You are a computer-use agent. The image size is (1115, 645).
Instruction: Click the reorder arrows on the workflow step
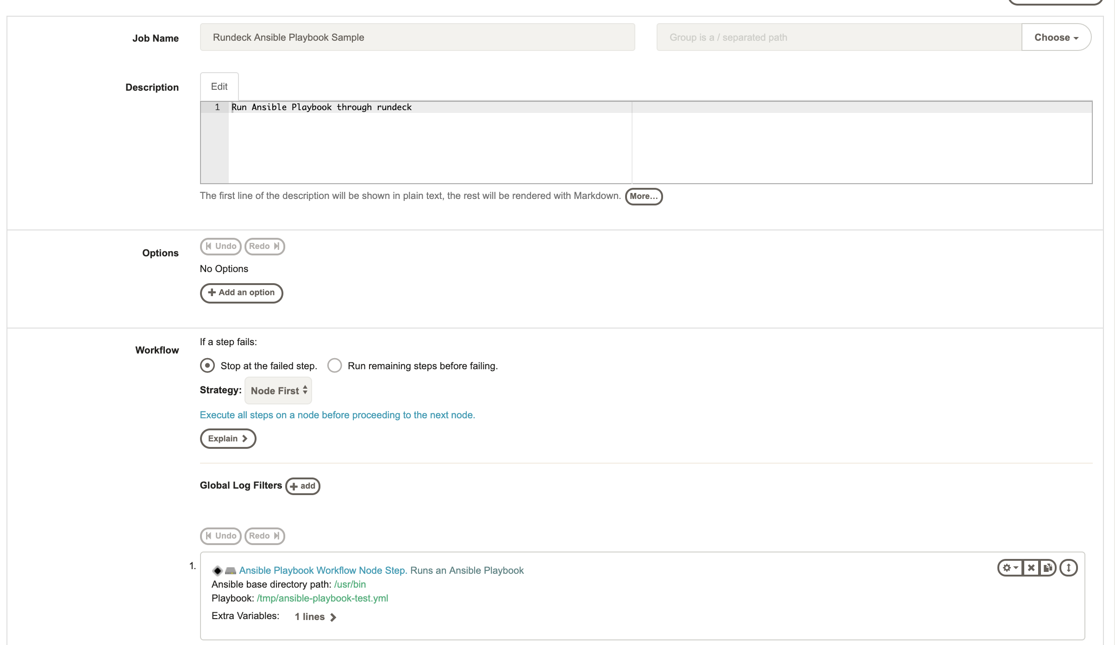click(x=1068, y=567)
